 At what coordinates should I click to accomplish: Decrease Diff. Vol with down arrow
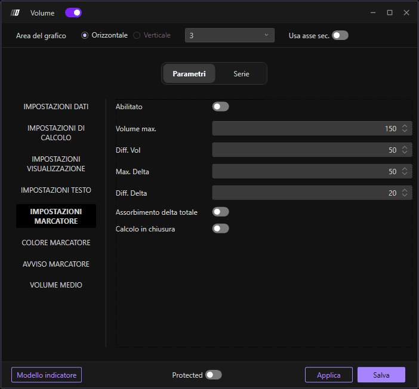coord(405,152)
